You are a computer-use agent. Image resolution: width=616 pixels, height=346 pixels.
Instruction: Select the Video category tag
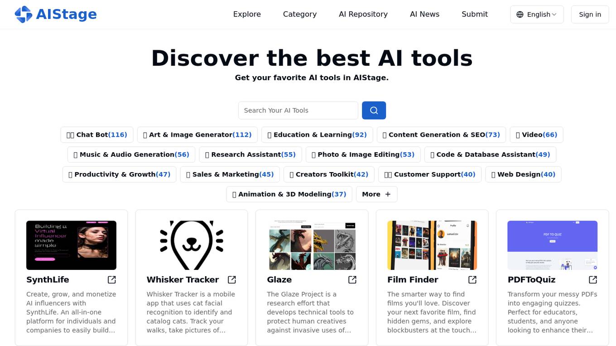(536, 135)
